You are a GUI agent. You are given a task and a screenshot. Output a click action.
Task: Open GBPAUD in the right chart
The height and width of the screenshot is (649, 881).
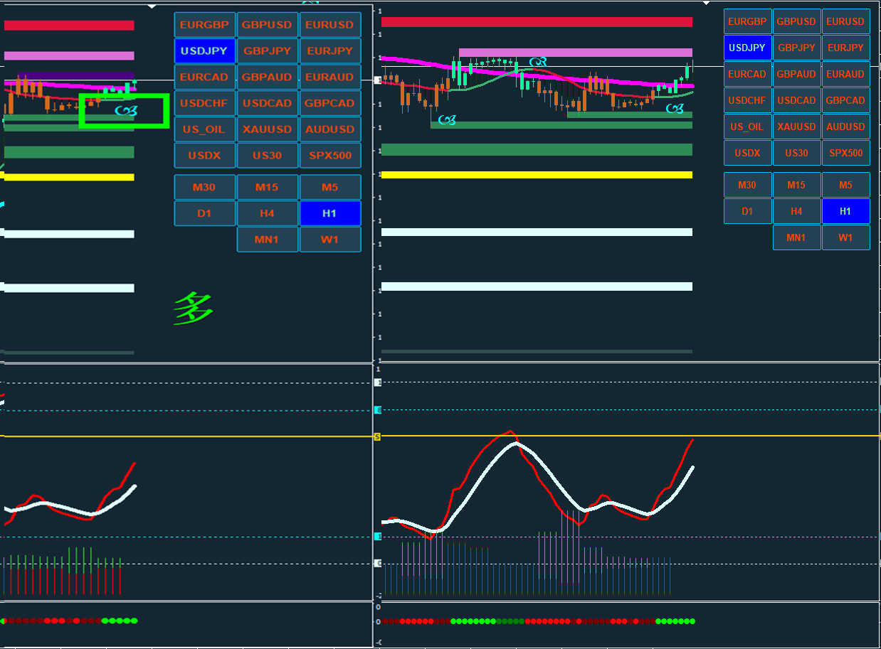796,74
